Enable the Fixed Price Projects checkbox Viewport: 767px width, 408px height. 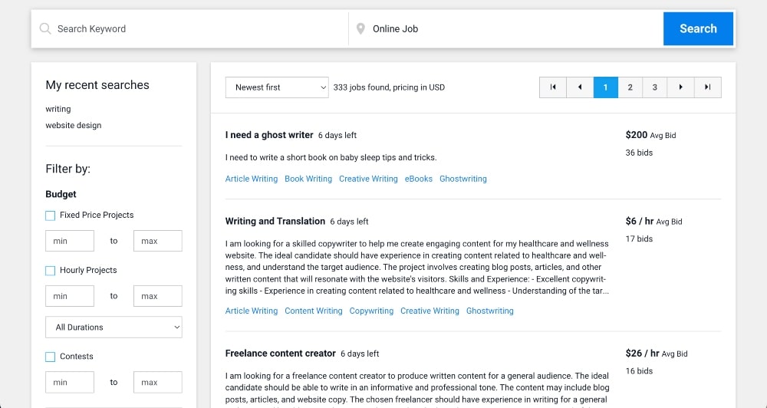pos(51,216)
